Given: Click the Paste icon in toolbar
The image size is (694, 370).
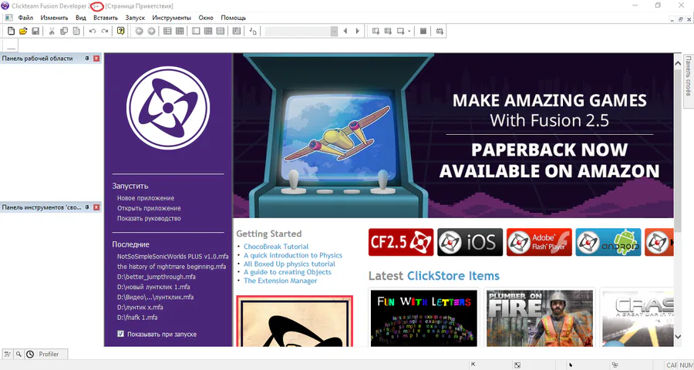Looking at the screenshot, I should [x=76, y=31].
